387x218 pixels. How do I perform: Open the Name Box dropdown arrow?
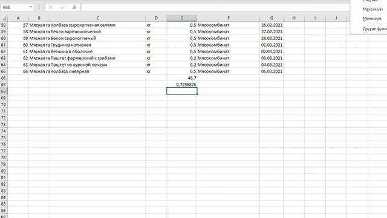click(31, 7)
